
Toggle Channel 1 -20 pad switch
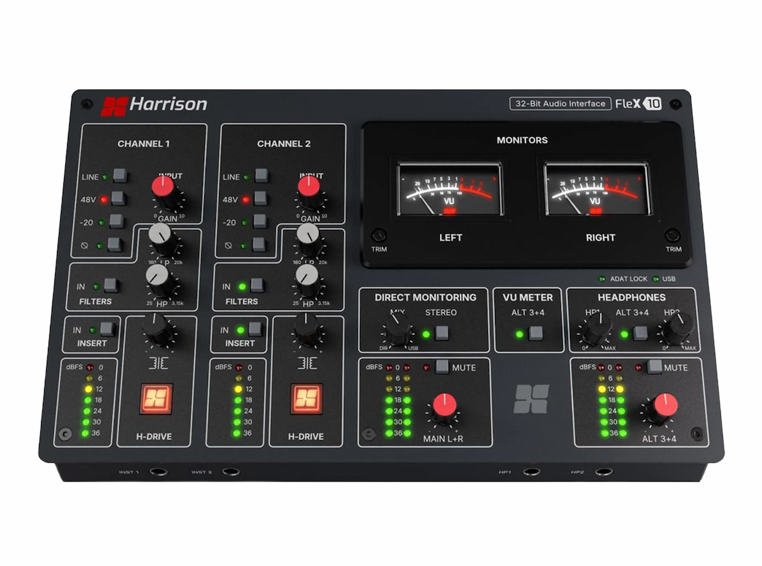(116, 220)
